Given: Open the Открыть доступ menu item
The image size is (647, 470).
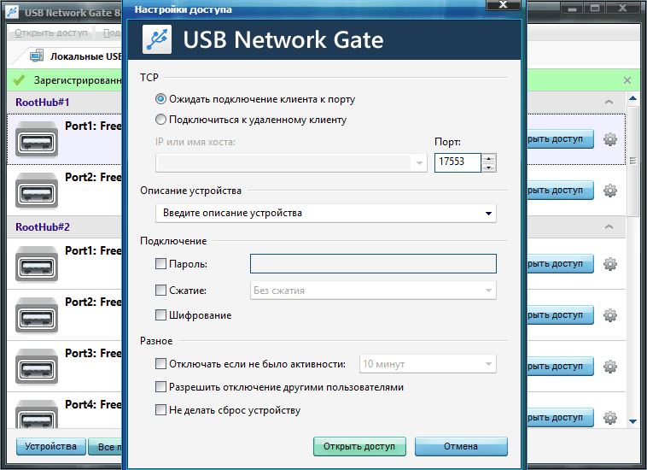Looking at the screenshot, I should pos(50,33).
